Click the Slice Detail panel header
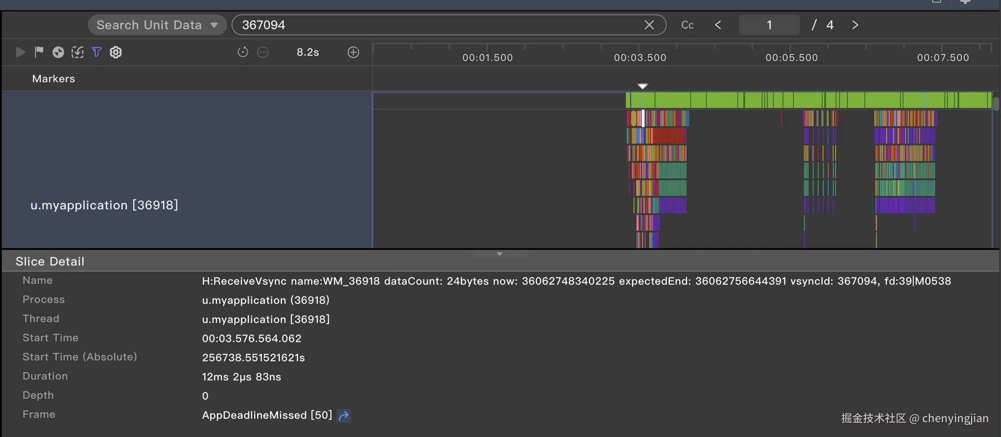 pos(500,261)
